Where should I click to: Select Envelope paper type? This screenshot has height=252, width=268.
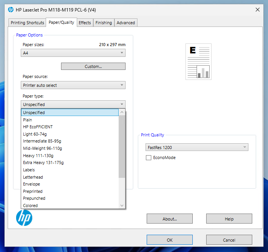pyautogui.click(x=70, y=184)
